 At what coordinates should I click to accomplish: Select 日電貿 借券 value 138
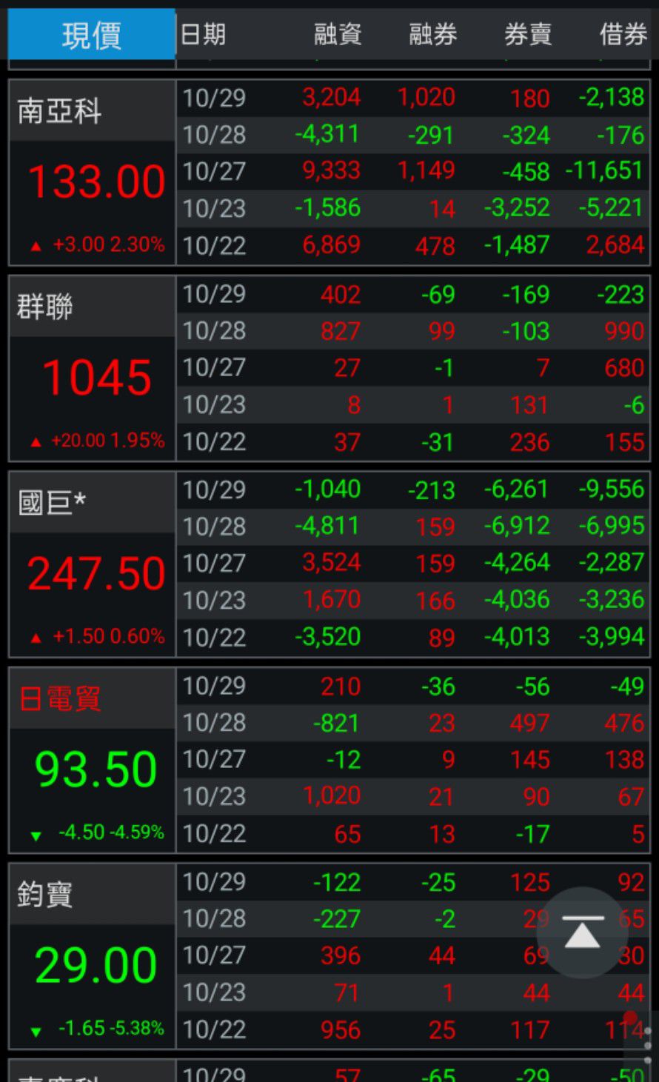pos(624,760)
